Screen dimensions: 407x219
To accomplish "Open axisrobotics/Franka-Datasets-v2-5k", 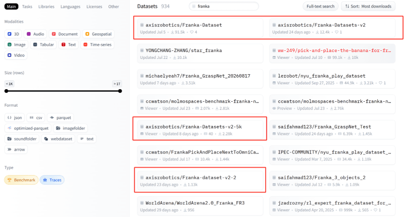I will pos(200,130).
